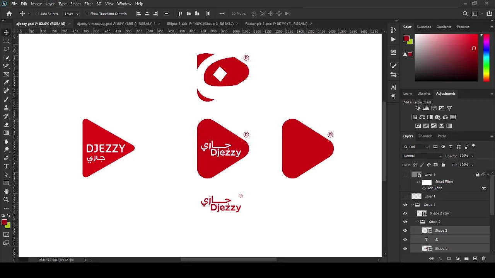
Task: Show the Layer 1 layer
Action: click(405, 197)
